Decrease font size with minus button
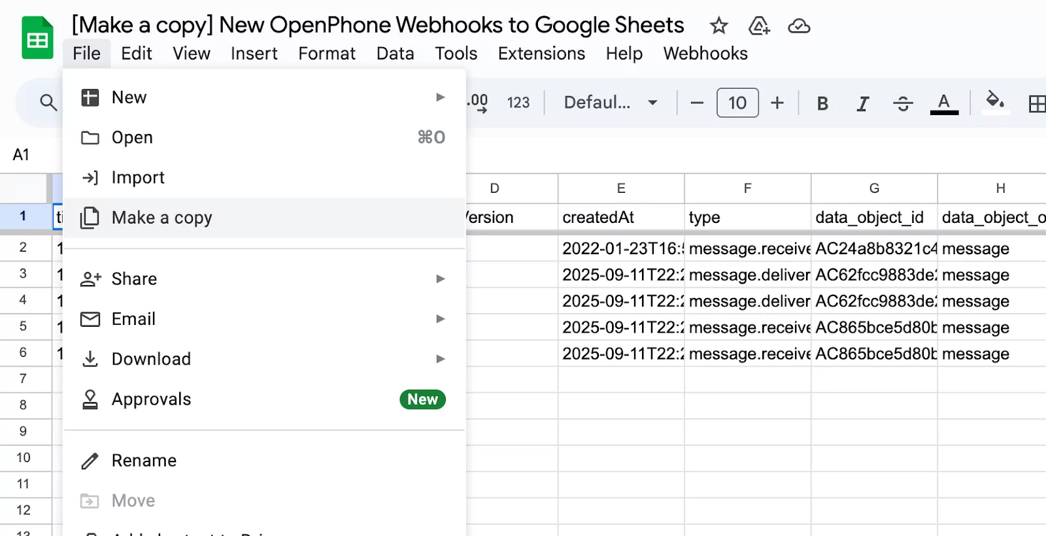The height and width of the screenshot is (536, 1046). (697, 103)
